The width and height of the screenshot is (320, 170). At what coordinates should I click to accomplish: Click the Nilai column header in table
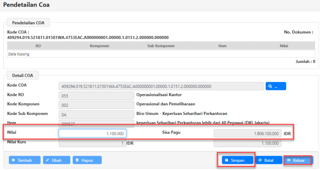click(284, 46)
